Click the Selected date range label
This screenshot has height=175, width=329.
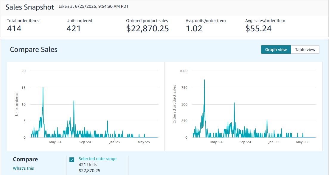coord(97,159)
